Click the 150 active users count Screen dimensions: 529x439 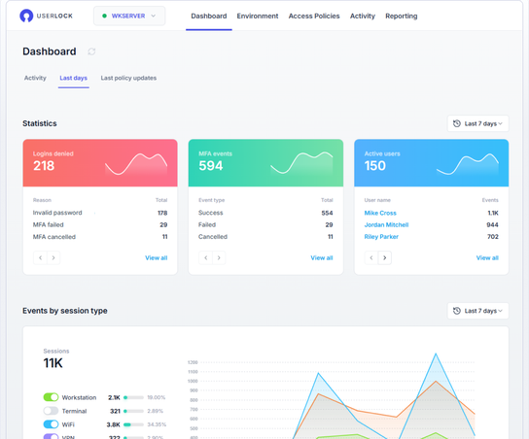point(374,166)
